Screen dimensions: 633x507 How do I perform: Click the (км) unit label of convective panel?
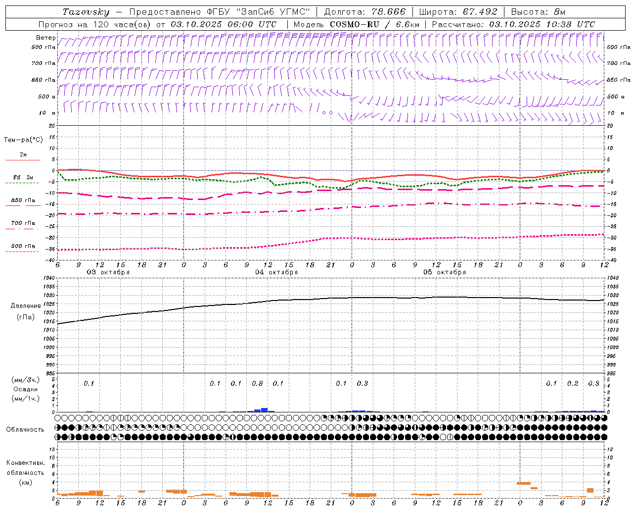[x=25, y=482]
